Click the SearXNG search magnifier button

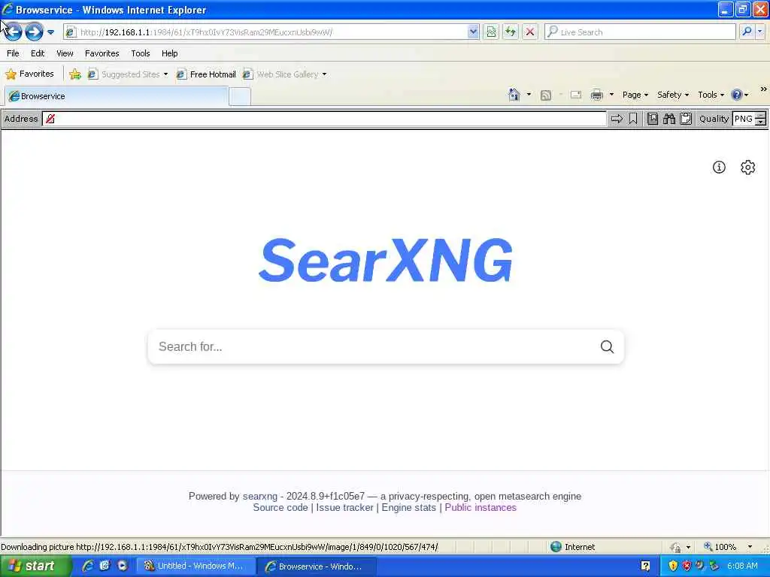pos(607,347)
